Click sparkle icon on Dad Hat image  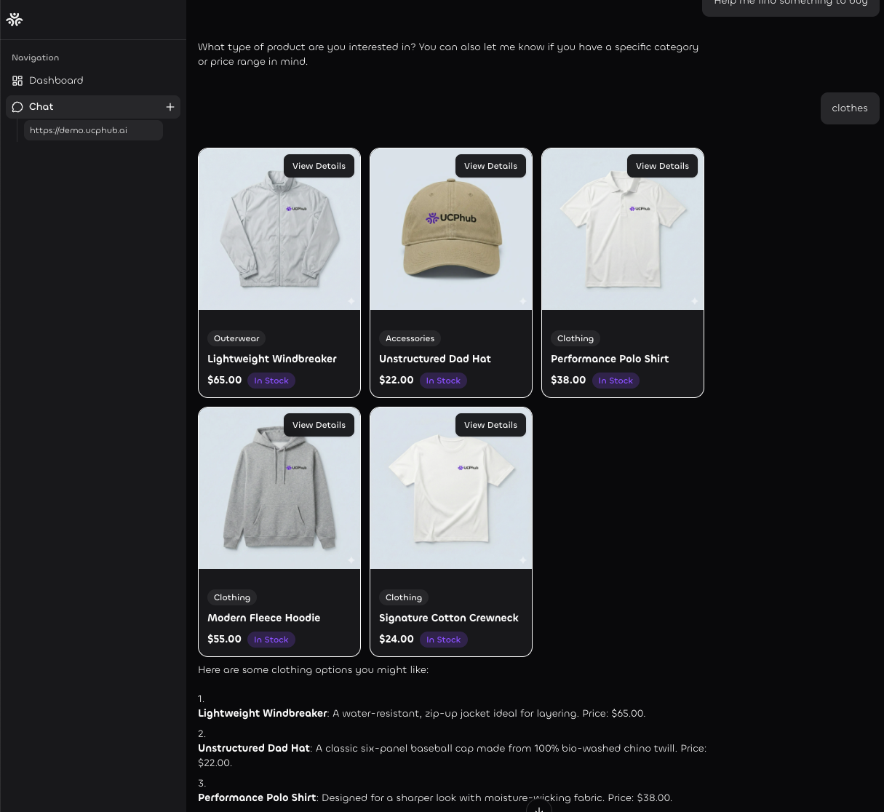[522, 300]
